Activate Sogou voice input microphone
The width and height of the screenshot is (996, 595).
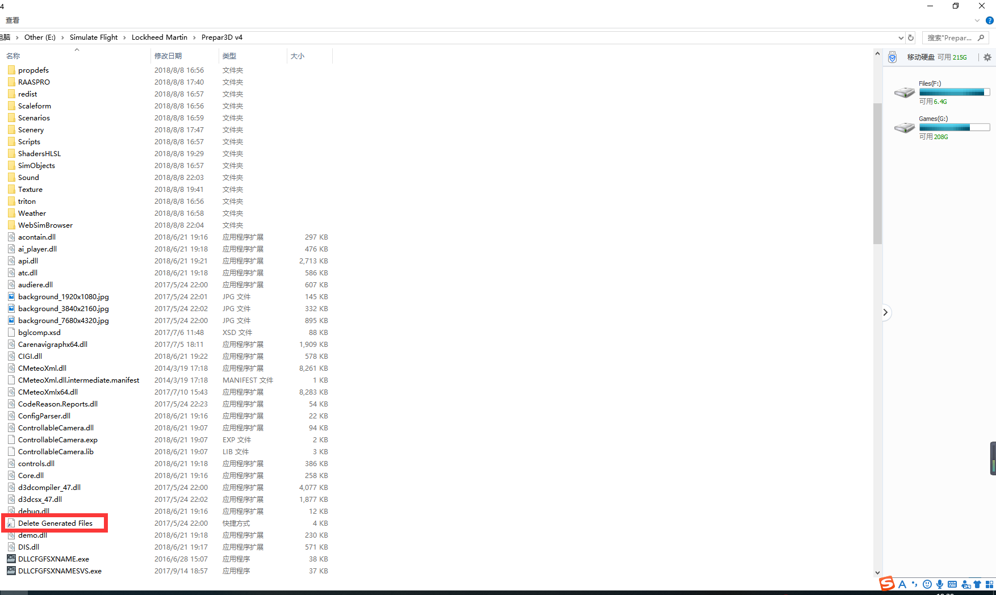pos(940,584)
